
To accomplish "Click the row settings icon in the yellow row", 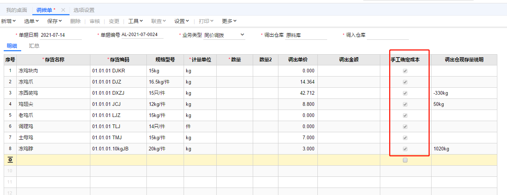I will 10,160.
